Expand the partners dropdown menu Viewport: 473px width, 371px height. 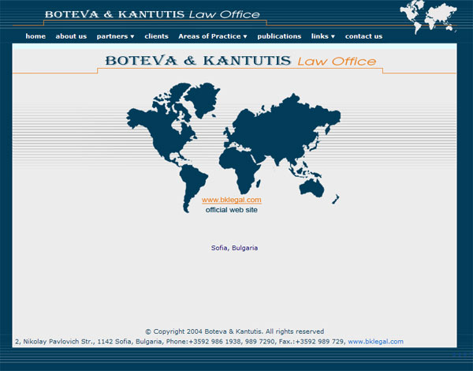[x=115, y=36]
